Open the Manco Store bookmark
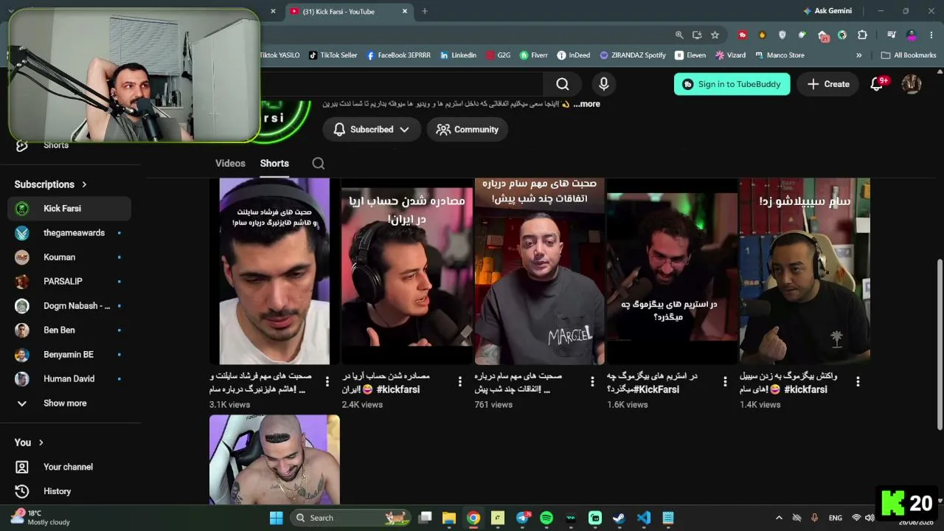Image resolution: width=944 pixels, height=531 pixels. pos(780,55)
